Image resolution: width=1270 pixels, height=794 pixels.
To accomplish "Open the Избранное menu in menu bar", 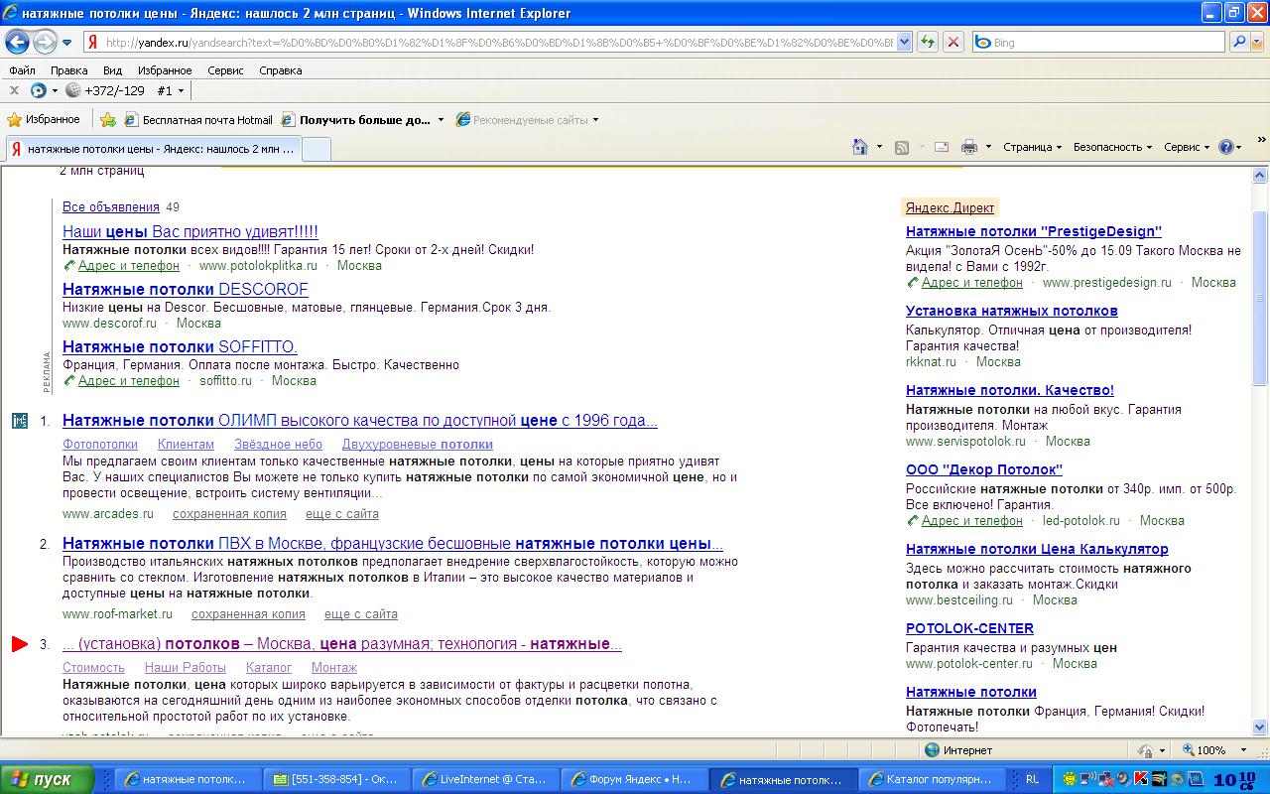I will [x=165, y=70].
